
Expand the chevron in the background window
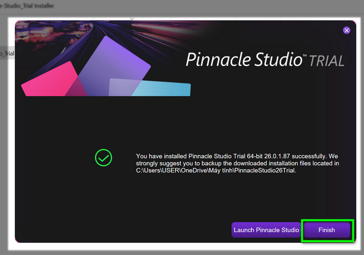(132, 19)
